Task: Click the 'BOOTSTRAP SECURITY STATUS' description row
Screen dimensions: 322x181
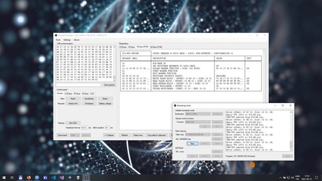Action: [168, 76]
